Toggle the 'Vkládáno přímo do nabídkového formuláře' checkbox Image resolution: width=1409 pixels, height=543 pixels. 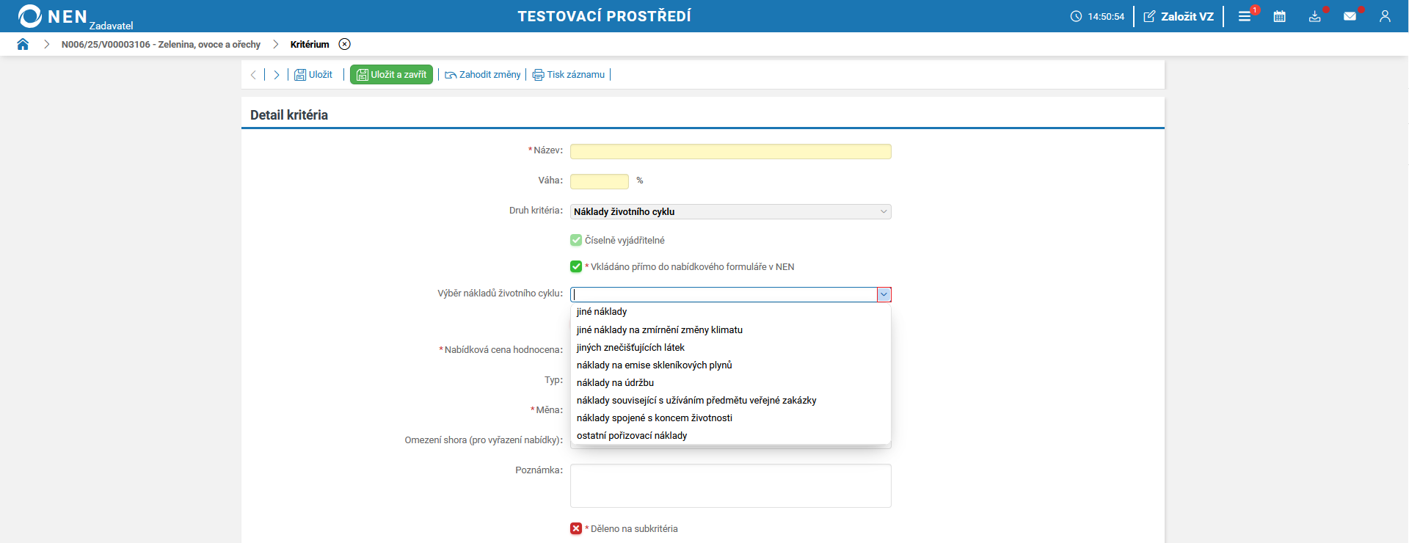coord(576,266)
